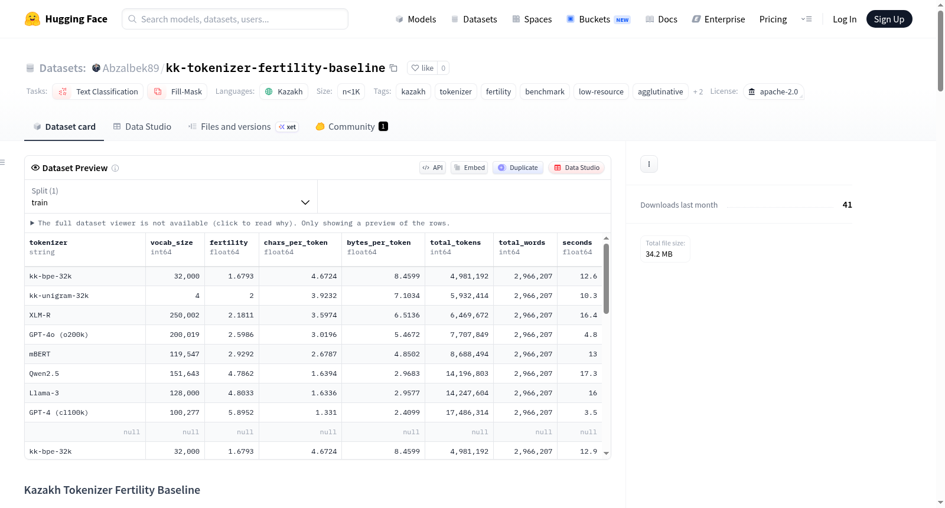Open the API button in preview
The width and height of the screenshot is (945, 508).
tap(432, 168)
